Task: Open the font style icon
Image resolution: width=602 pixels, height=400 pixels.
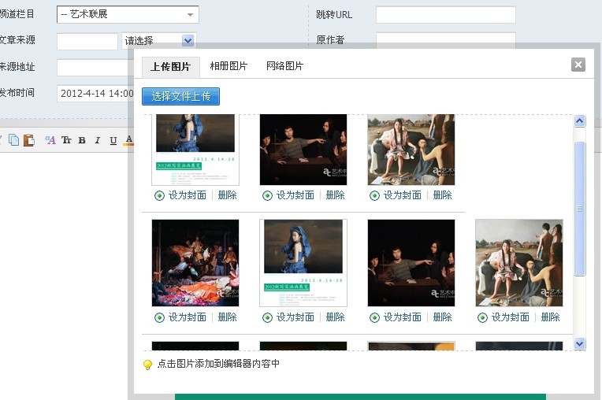Action: (50, 140)
